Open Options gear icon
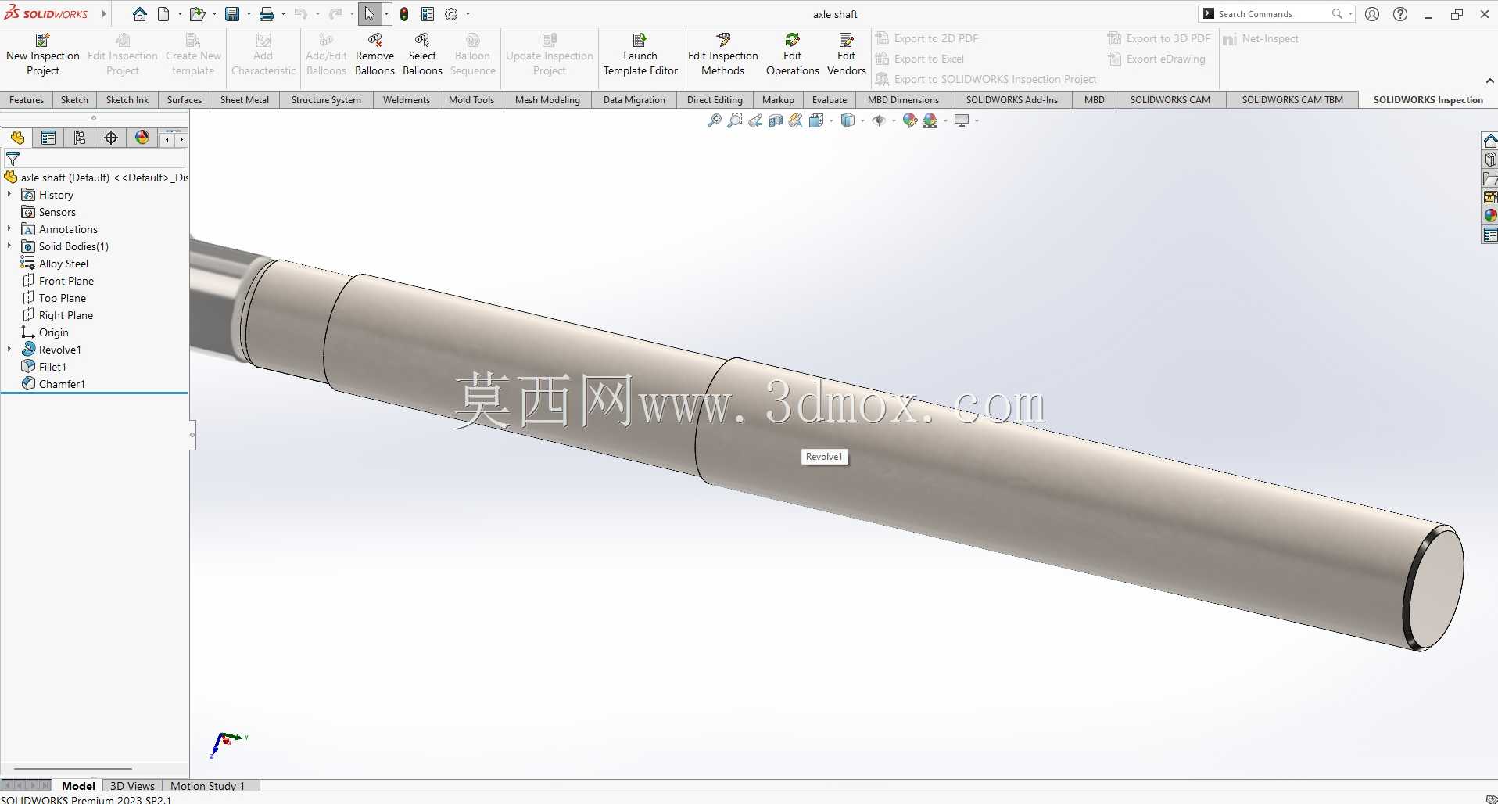The width and height of the screenshot is (1498, 804). point(451,14)
